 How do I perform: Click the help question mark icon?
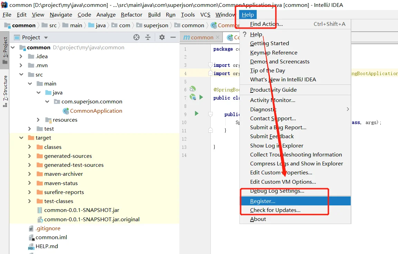click(x=245, y=34)
